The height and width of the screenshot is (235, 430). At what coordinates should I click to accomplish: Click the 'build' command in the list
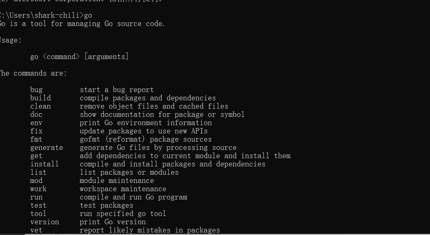(x=40, y=98)
